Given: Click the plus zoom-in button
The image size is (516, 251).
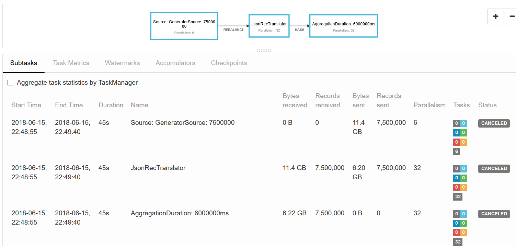Looking at the screenshot, I should pos(495,16).
